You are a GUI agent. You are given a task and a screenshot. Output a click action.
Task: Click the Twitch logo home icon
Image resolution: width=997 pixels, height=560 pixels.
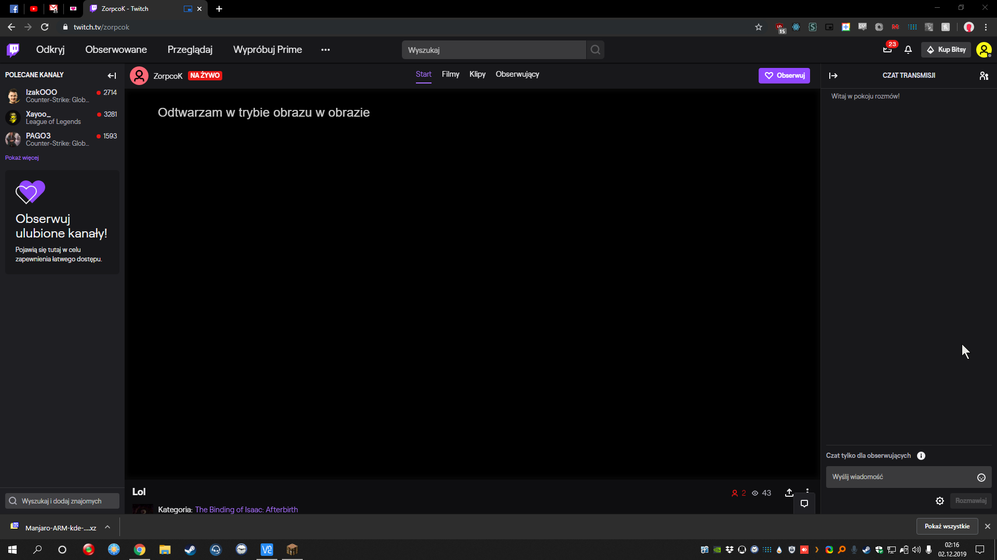point(13,50)
